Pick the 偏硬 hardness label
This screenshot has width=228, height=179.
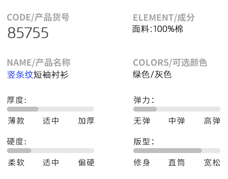click(x=86, y=163)
